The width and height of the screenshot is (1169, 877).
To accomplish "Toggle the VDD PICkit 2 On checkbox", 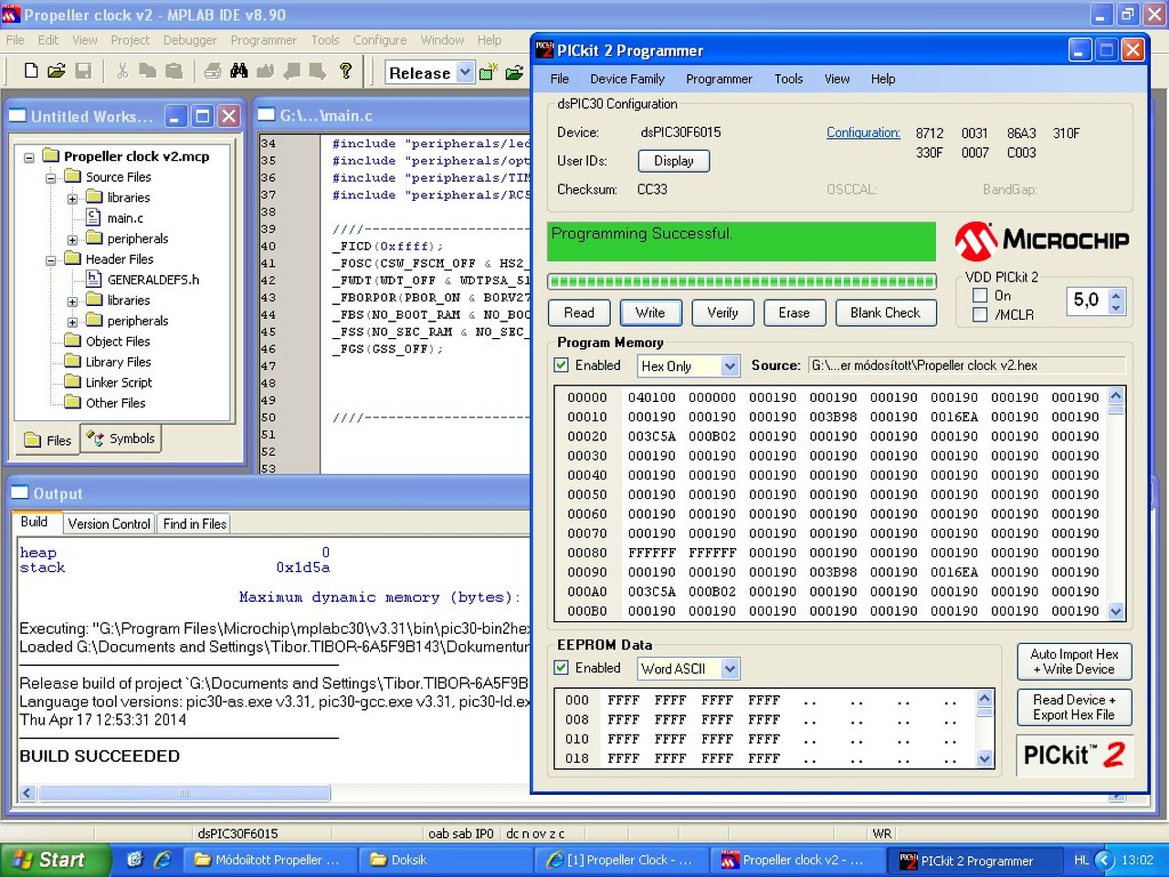I will (x=980, y=295).
